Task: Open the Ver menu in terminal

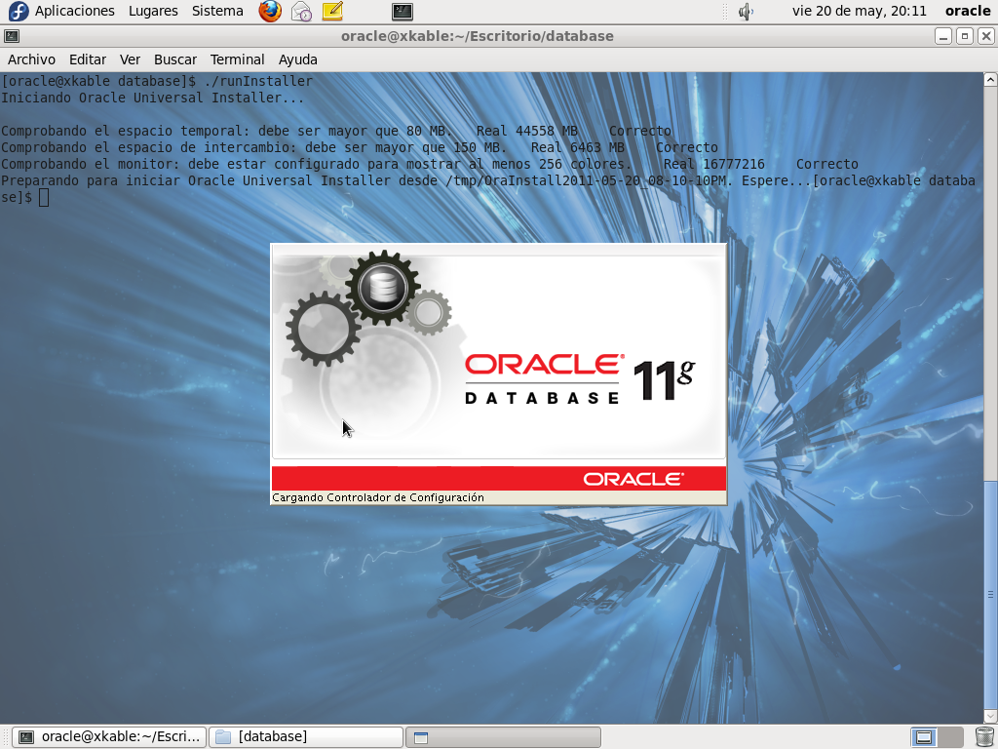Action: pos(130,59)
